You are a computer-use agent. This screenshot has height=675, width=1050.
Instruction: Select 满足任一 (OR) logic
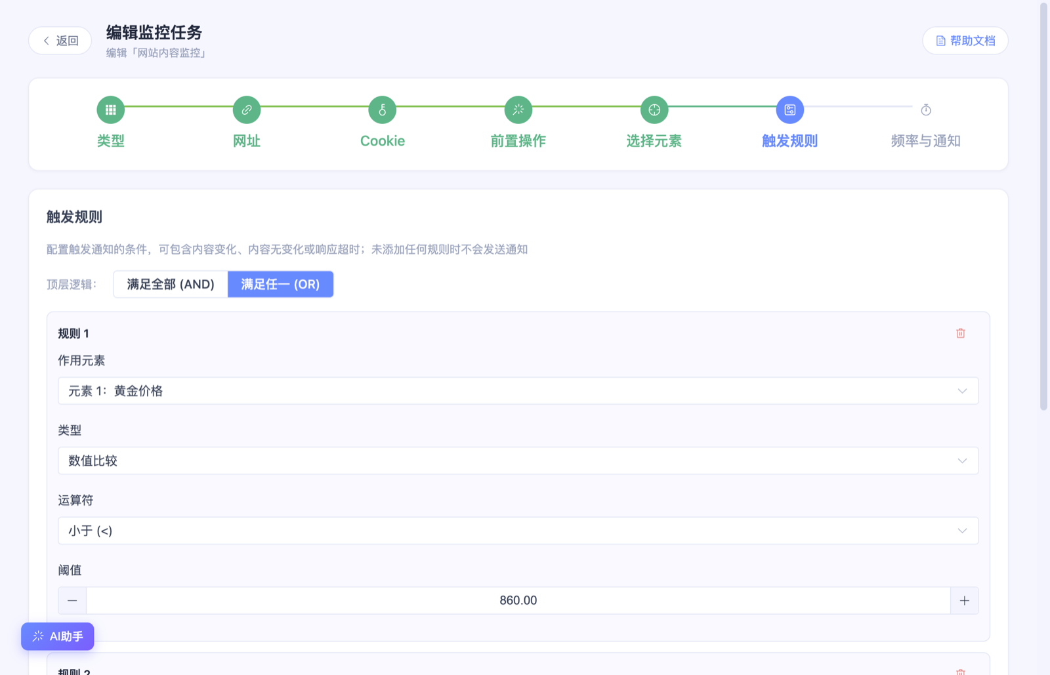click(x=280, y=284)
